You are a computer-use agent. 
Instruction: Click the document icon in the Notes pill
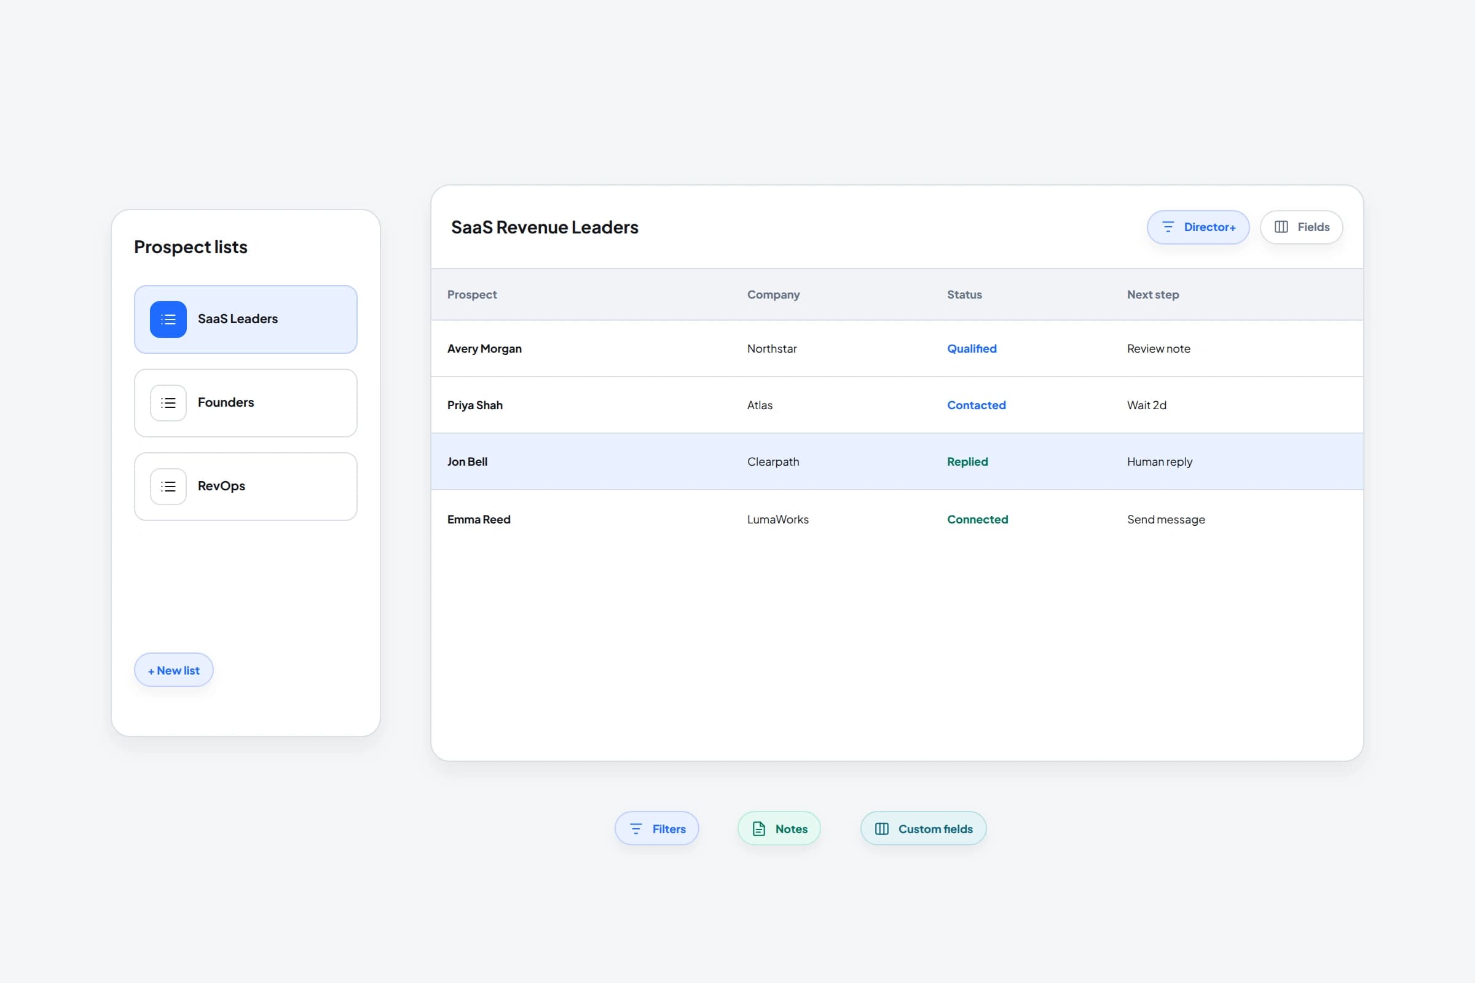[x=759, y=829]
